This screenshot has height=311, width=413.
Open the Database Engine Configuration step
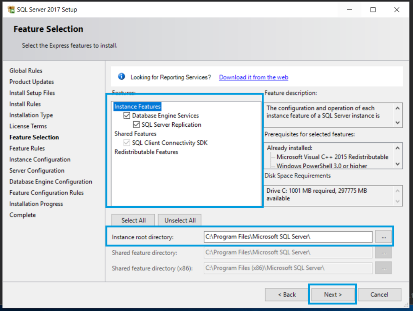pos(50,182)
